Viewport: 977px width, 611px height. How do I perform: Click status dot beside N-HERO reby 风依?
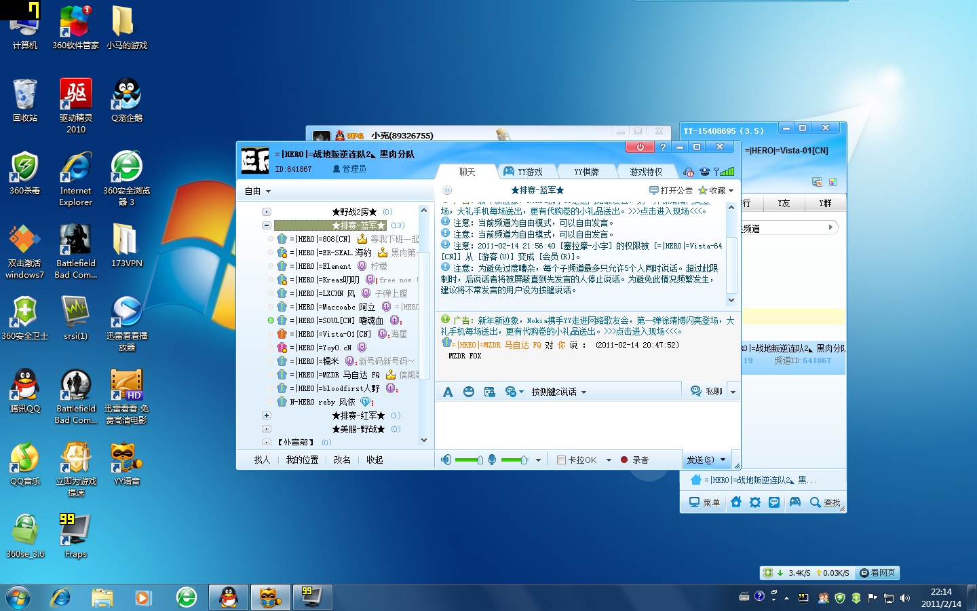pos(271,402)
